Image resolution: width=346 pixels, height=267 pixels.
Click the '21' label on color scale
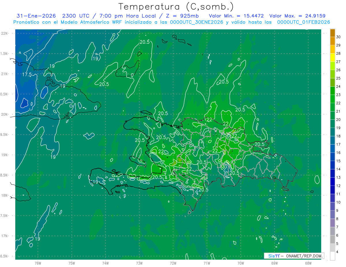point(339,111)
